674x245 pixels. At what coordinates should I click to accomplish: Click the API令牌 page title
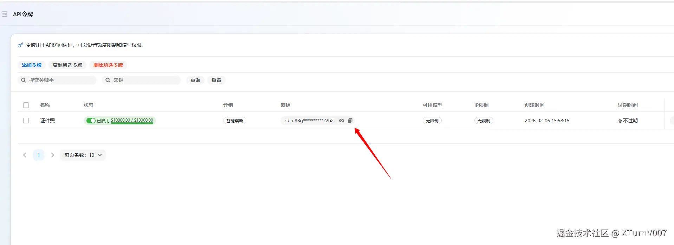23,14
